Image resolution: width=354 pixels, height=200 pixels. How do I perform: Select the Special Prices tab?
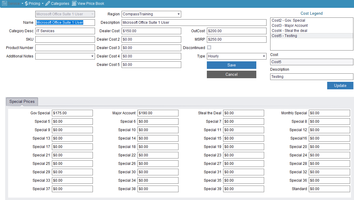[22, 102]
